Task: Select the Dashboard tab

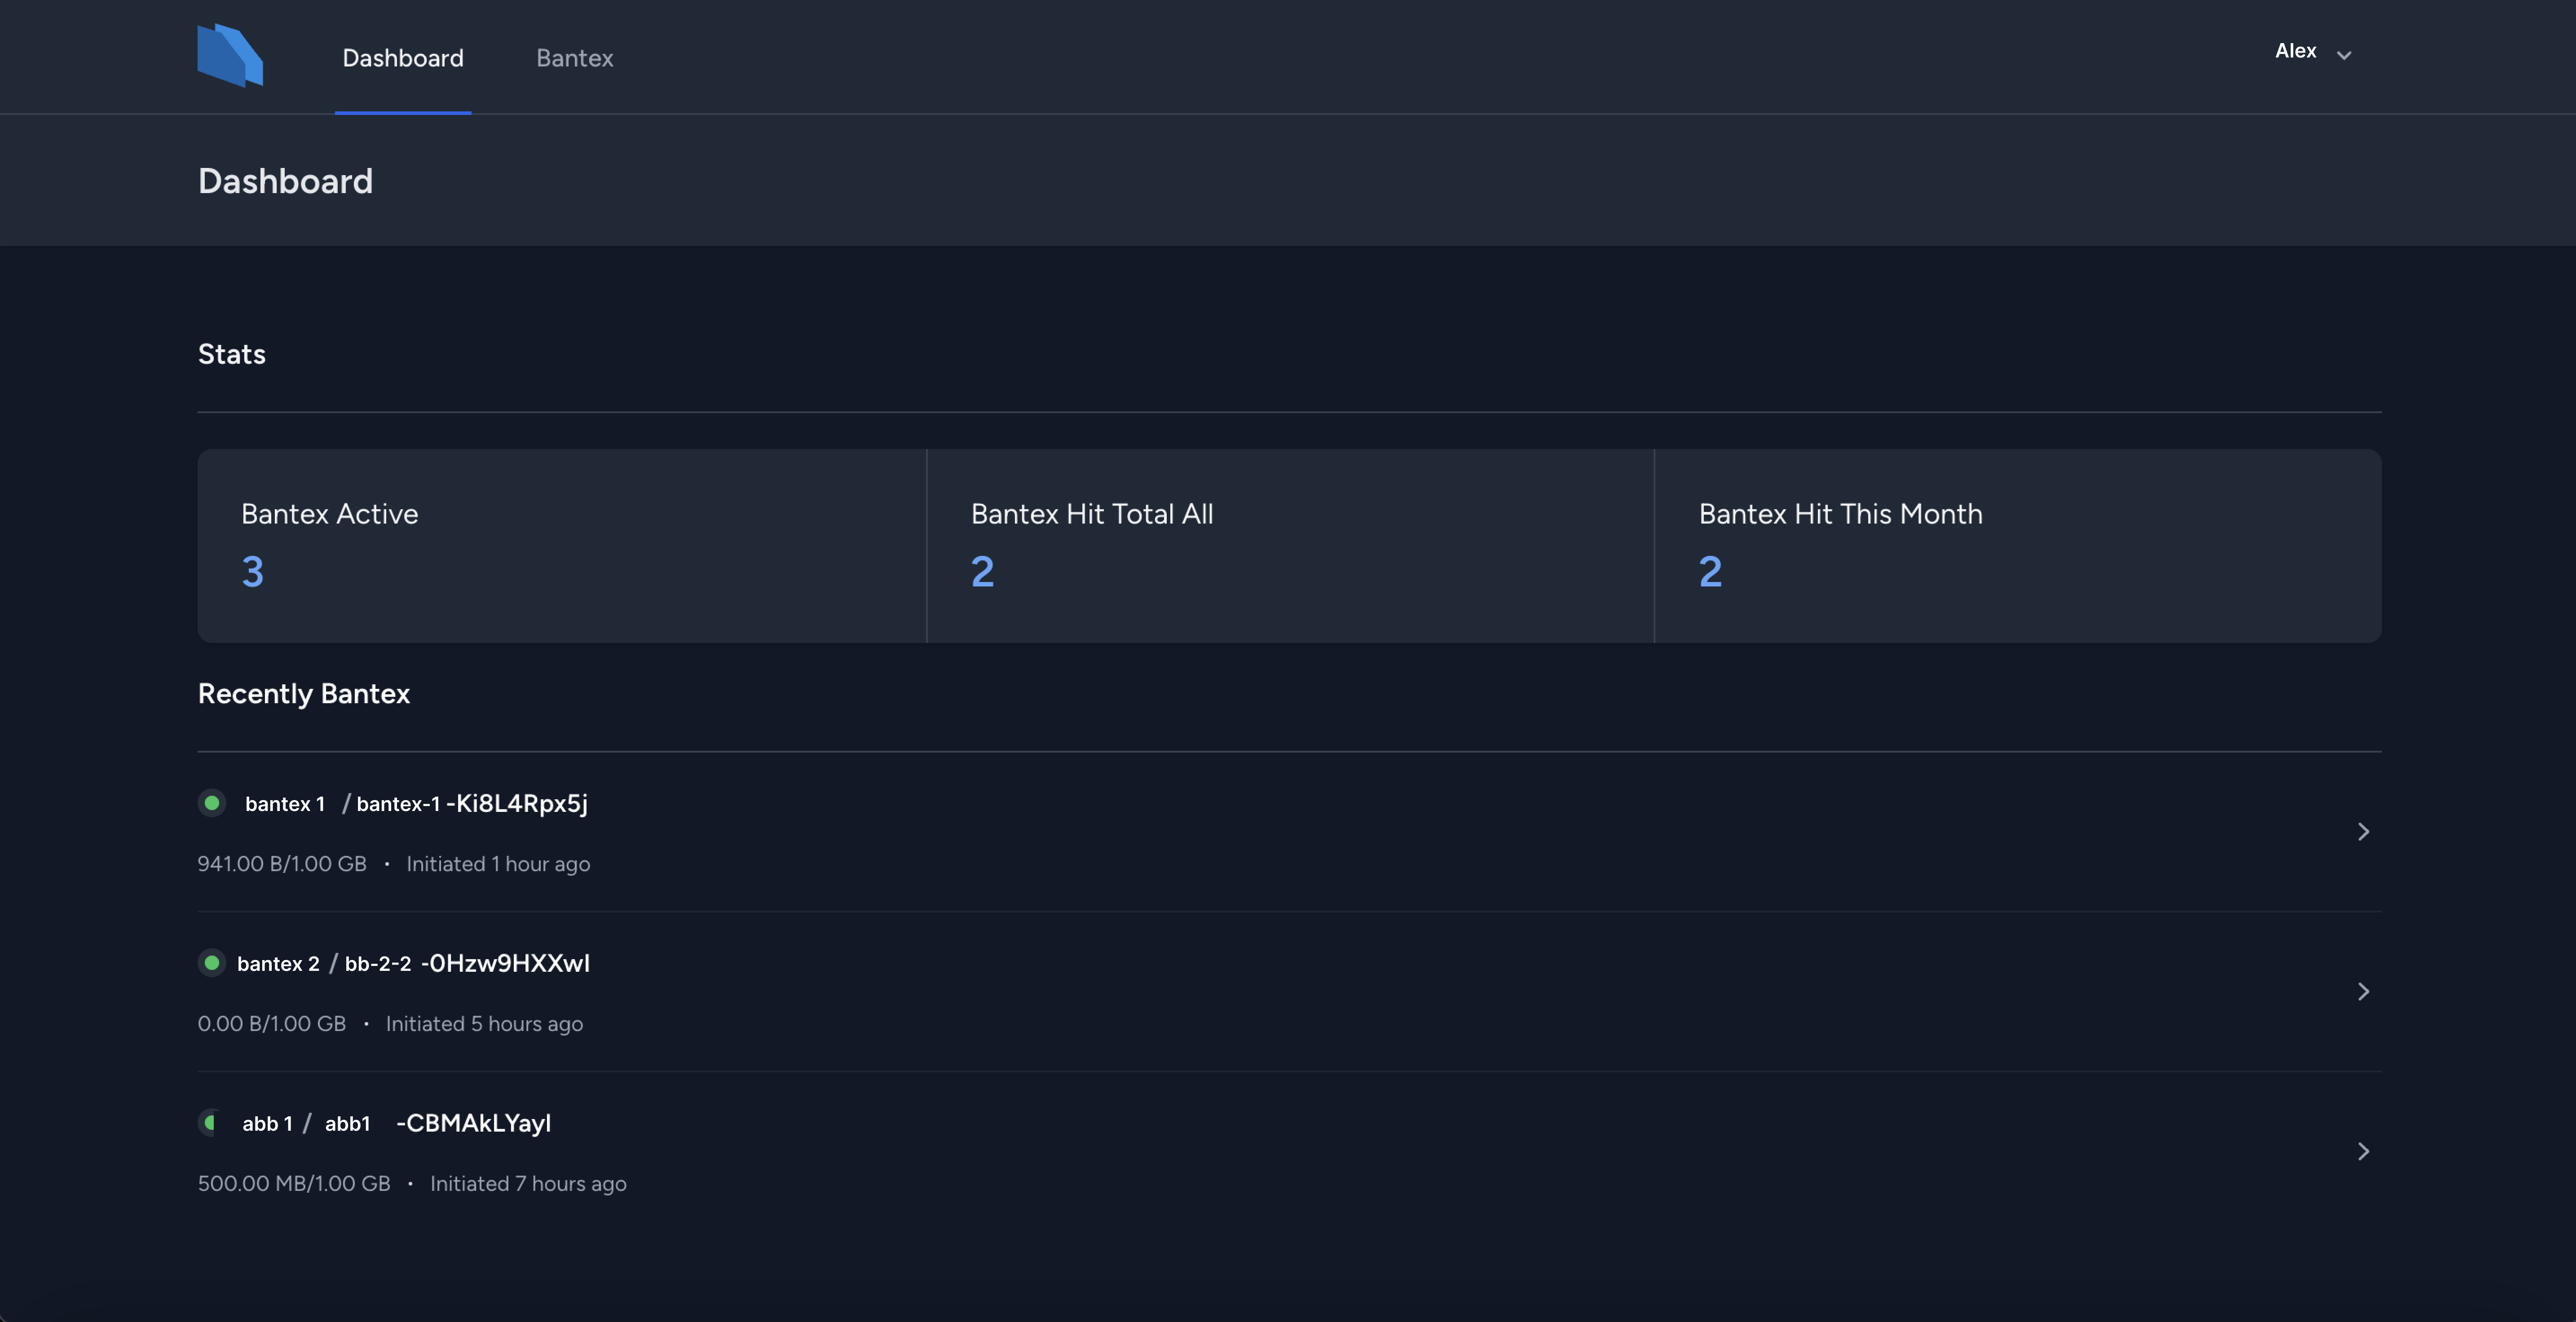Action: 403,58
